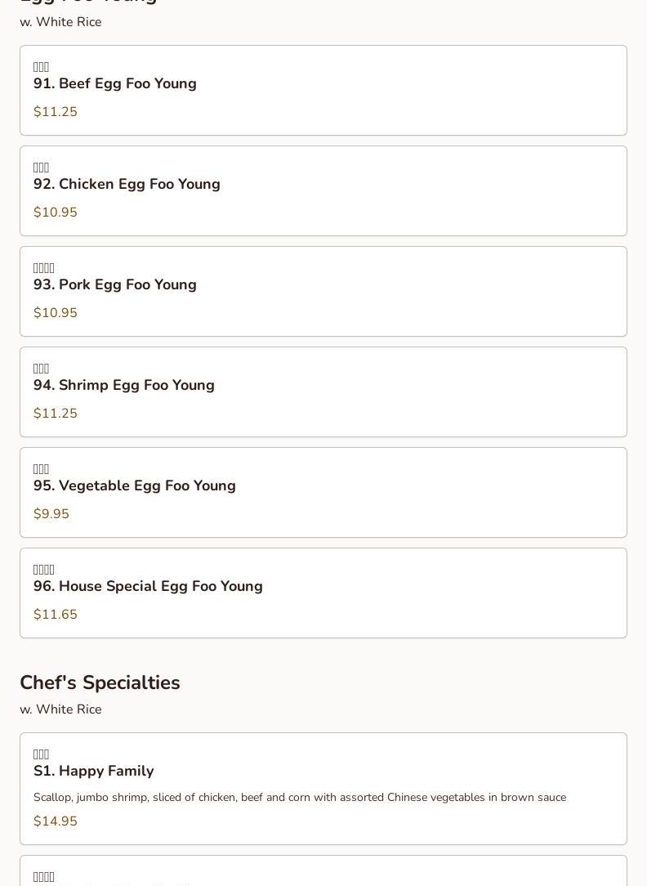Click the Chinese label above S1. Happy Family
The image size is (647, 886).
click(x=42, y=754)
